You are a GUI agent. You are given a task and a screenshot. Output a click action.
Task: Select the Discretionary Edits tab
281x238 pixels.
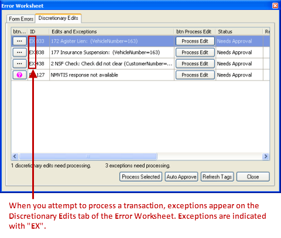(58, 18)
